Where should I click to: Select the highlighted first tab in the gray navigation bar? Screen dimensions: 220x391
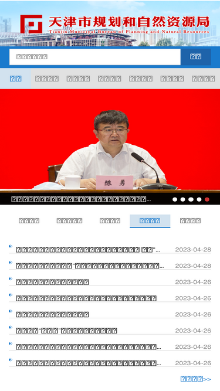[x=15, y=79]
